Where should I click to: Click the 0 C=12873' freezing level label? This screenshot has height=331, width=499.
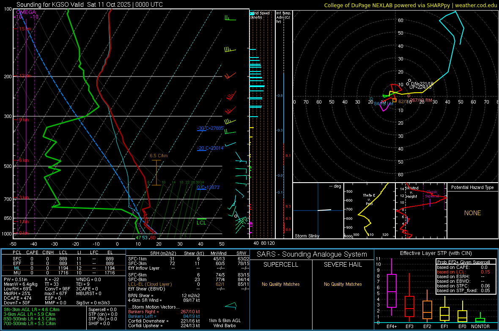pos(208,187)
